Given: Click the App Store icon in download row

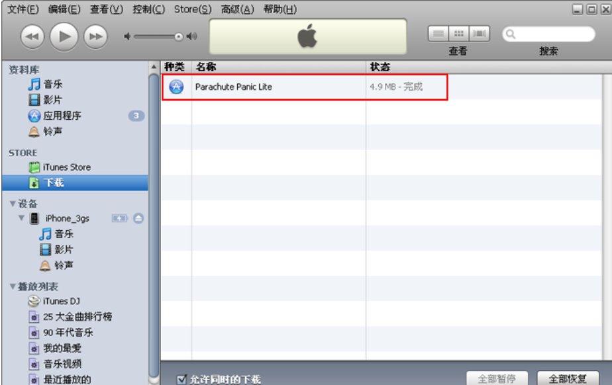Looking at the screenshot, I should [176, 87].
